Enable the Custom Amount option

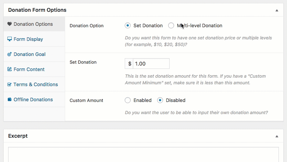[128, 100]
